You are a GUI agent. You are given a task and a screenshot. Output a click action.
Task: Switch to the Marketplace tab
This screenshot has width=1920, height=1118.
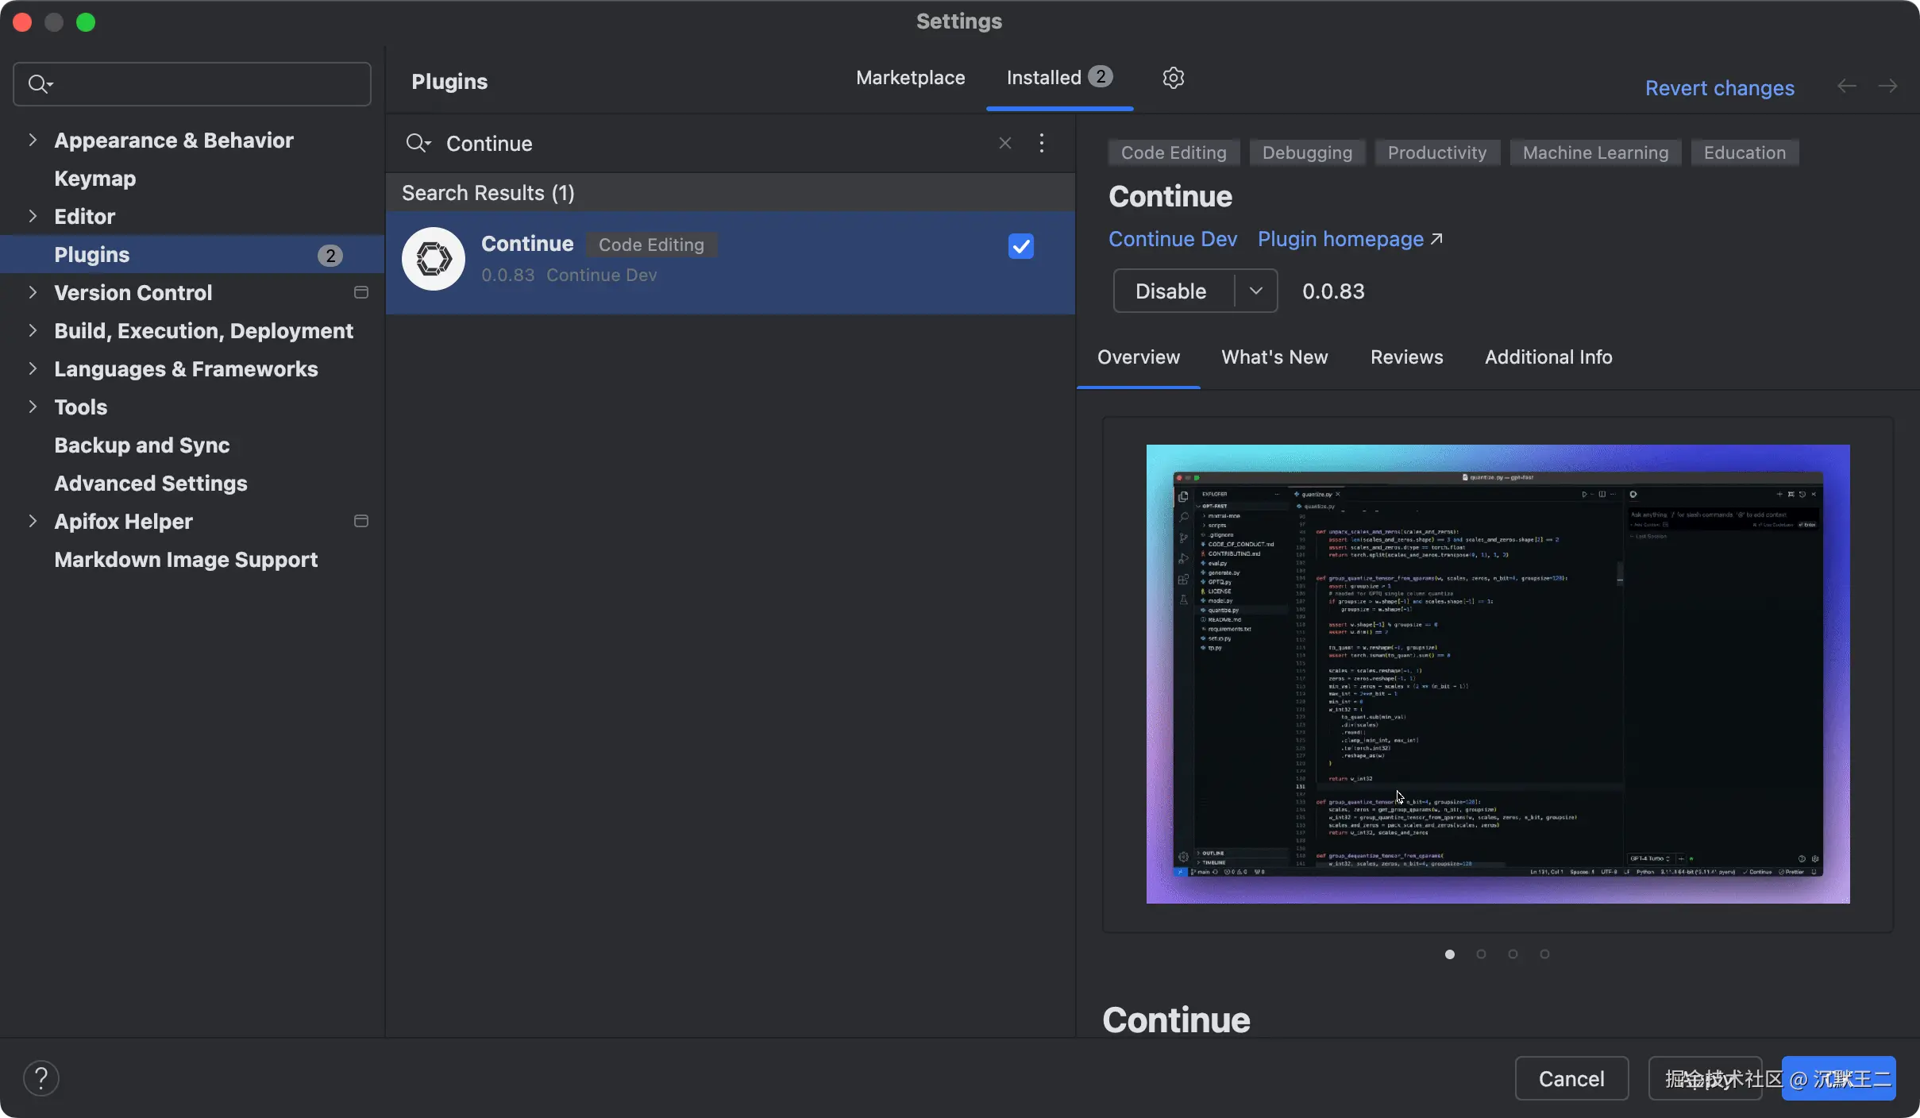click(x=910, y=78)
